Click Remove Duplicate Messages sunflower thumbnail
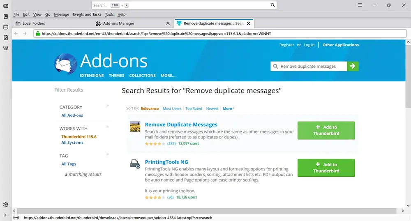411x221 pixels. tap(135, 127)
